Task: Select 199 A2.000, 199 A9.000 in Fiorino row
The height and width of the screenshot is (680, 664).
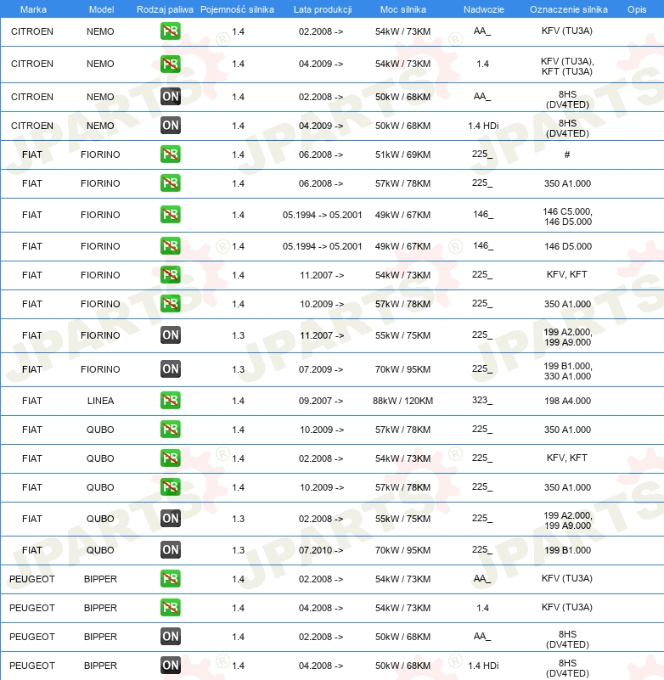Action: coord(568,337)
